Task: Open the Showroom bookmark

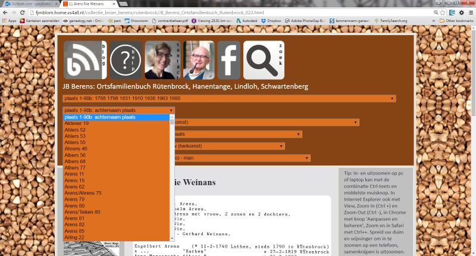Action: point(136,21)
